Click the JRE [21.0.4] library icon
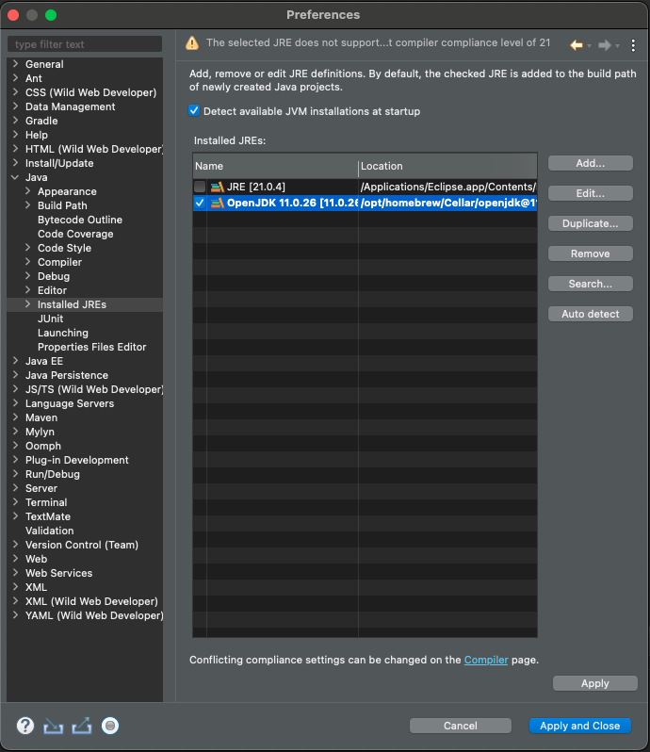This screenshot has height=752, width=650. pos(218,187)
